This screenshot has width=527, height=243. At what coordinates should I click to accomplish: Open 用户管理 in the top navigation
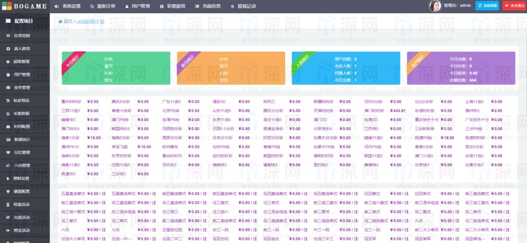[x=137, y=6]
